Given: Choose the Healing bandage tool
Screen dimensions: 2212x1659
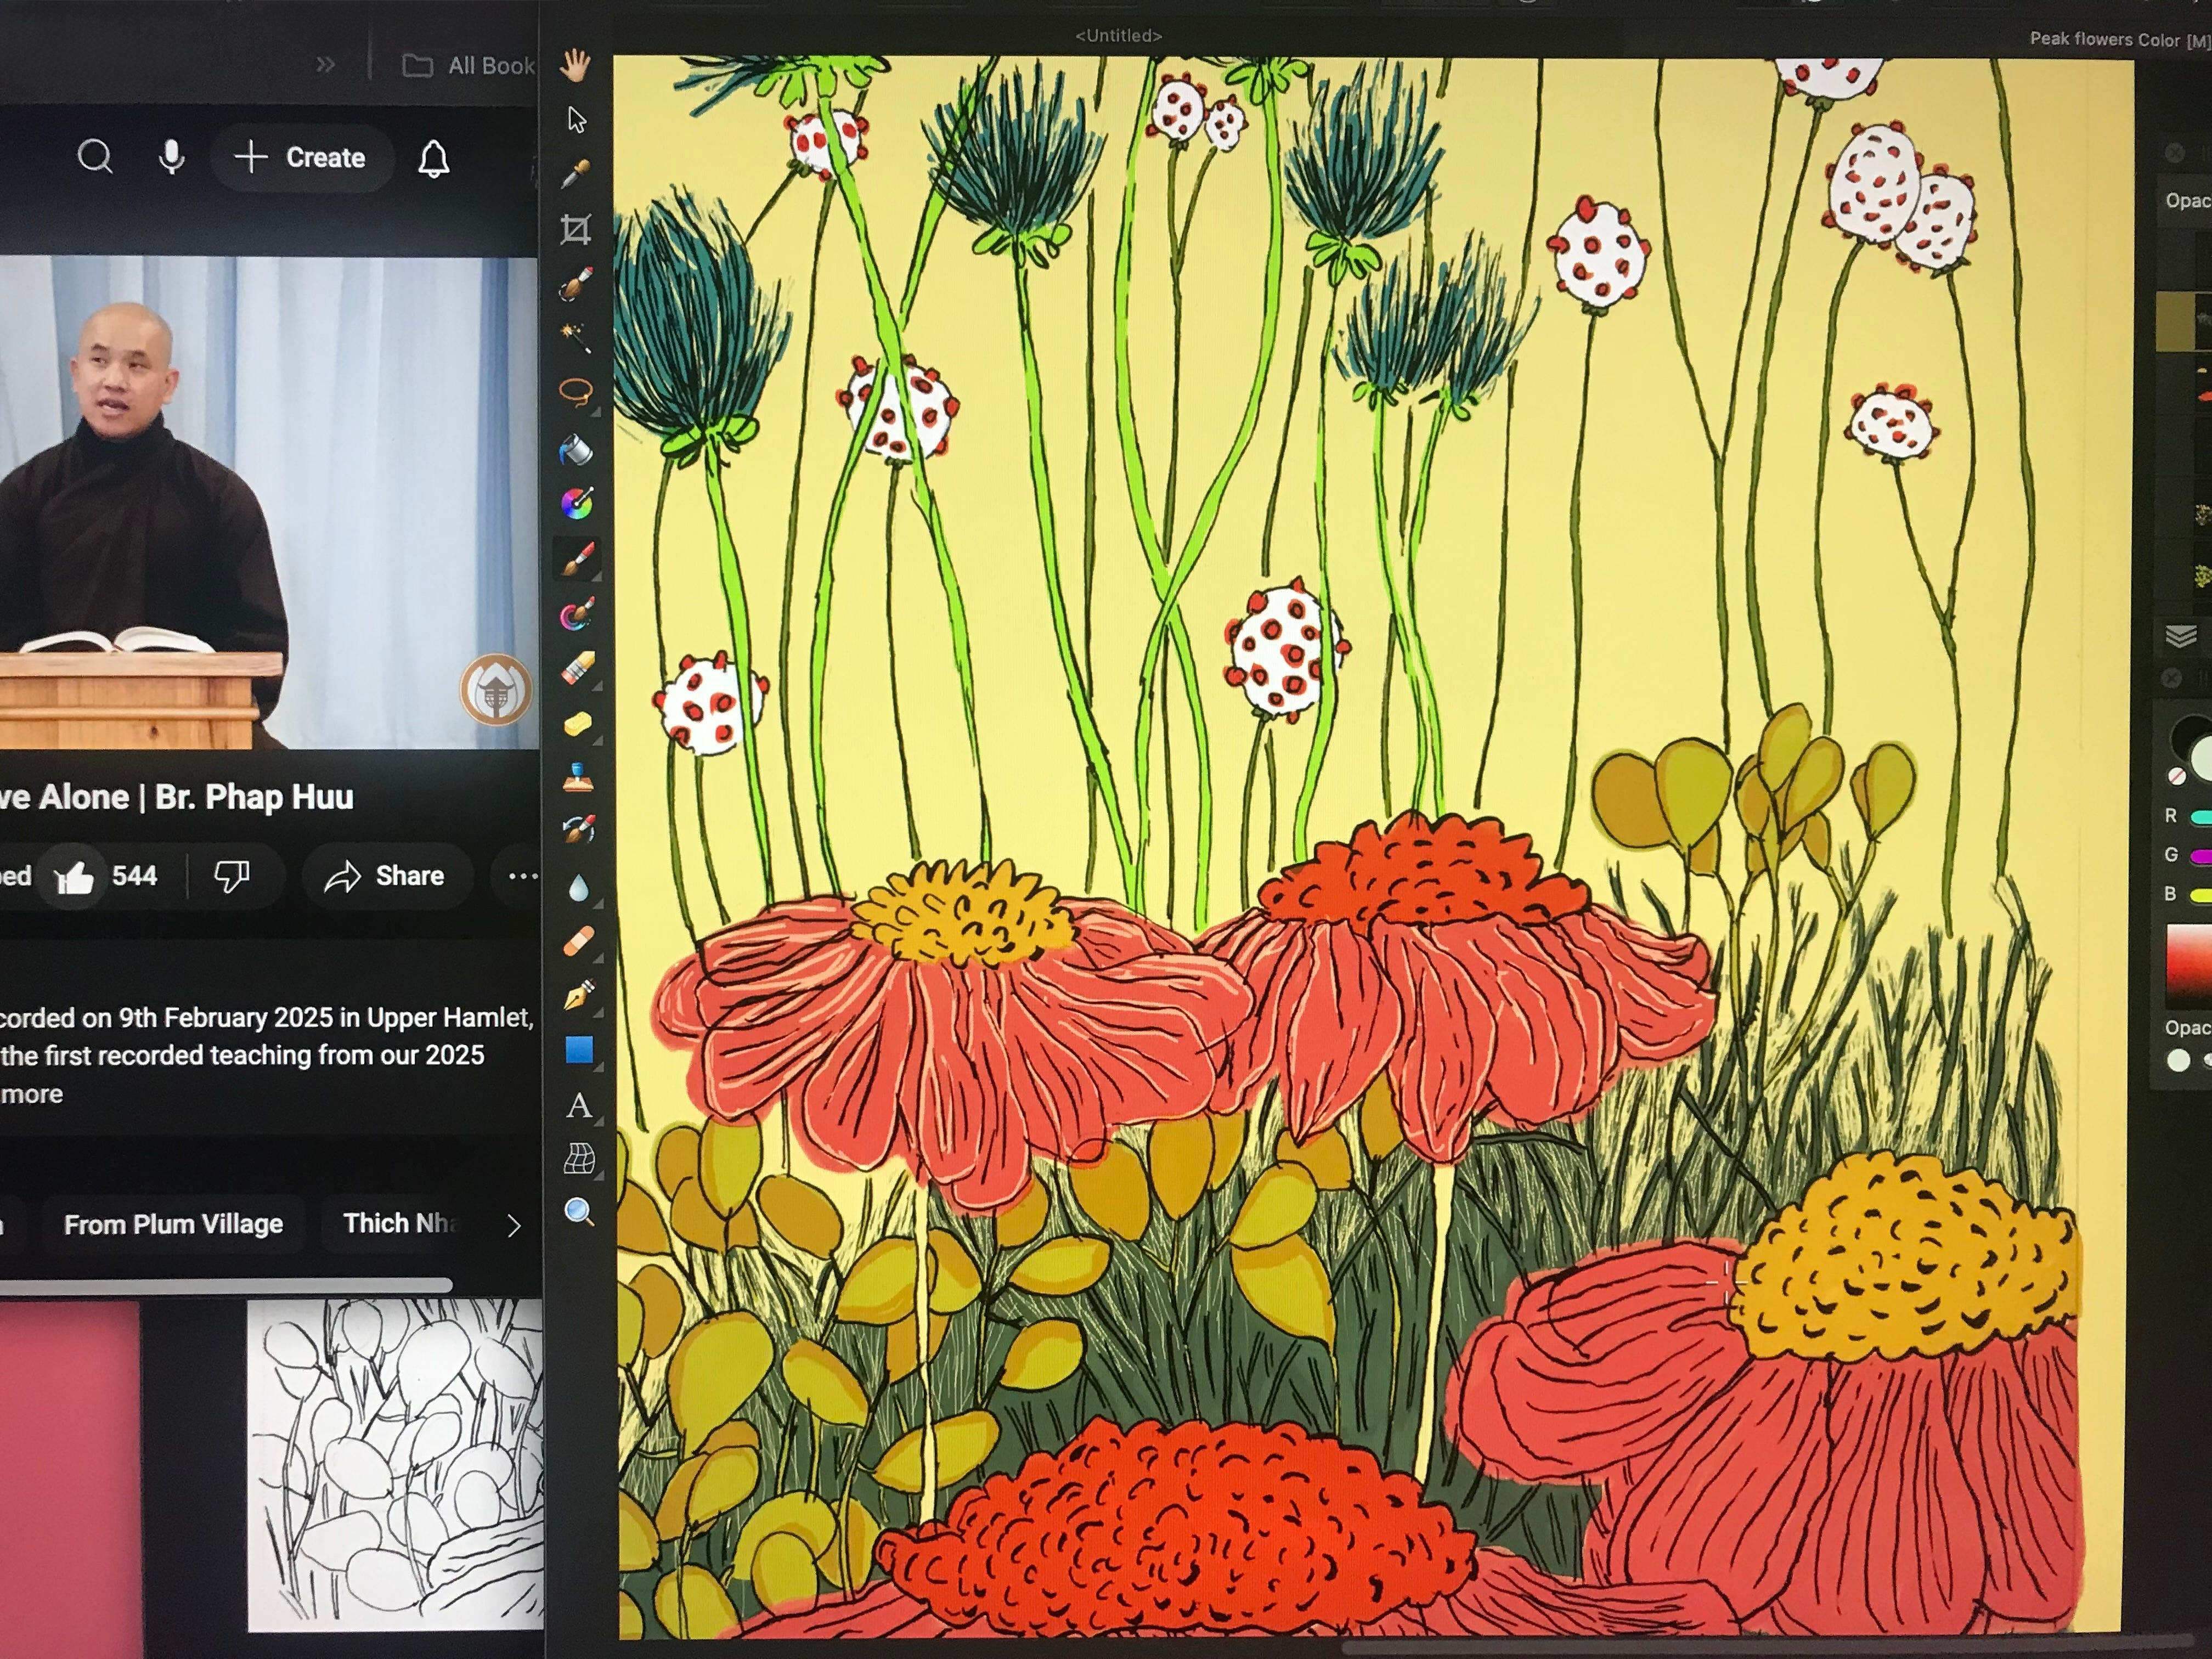Looking at the screenshot, I should pyautogui.click(x=578, y=941).
